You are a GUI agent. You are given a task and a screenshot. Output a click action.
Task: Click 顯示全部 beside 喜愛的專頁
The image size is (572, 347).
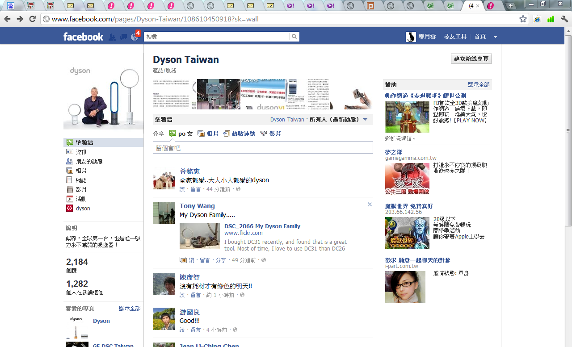(130, 309)
